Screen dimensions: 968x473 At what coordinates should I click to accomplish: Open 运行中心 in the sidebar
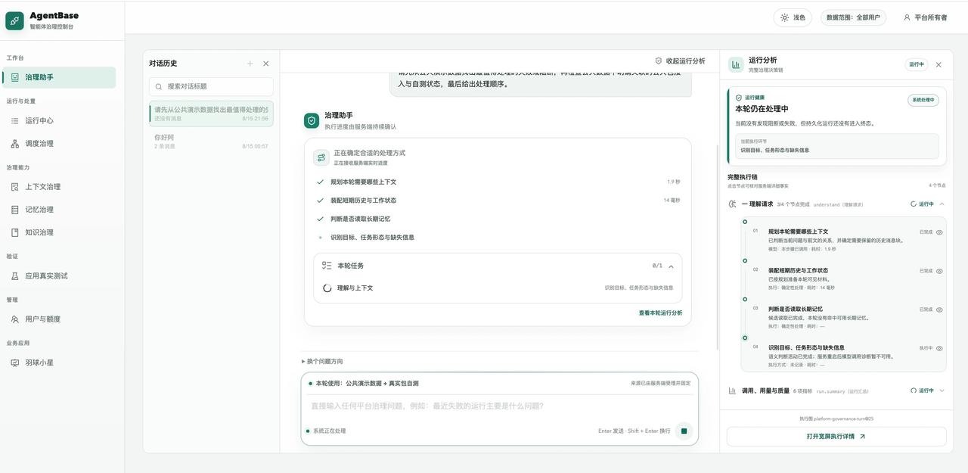point(59,121)
